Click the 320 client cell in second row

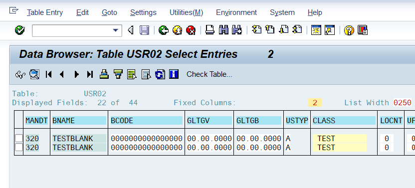click(32, 147)
